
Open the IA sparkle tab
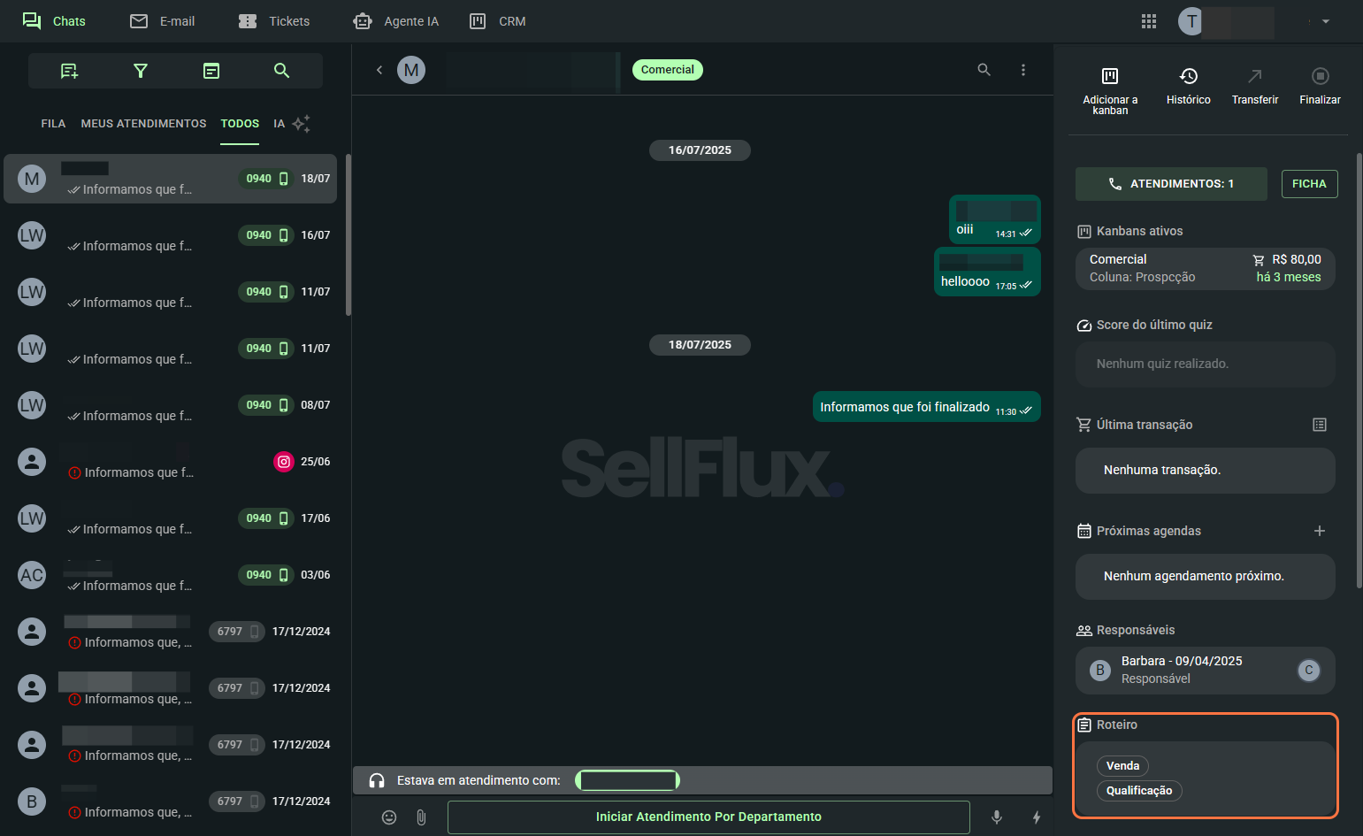[x=292, y=124]
